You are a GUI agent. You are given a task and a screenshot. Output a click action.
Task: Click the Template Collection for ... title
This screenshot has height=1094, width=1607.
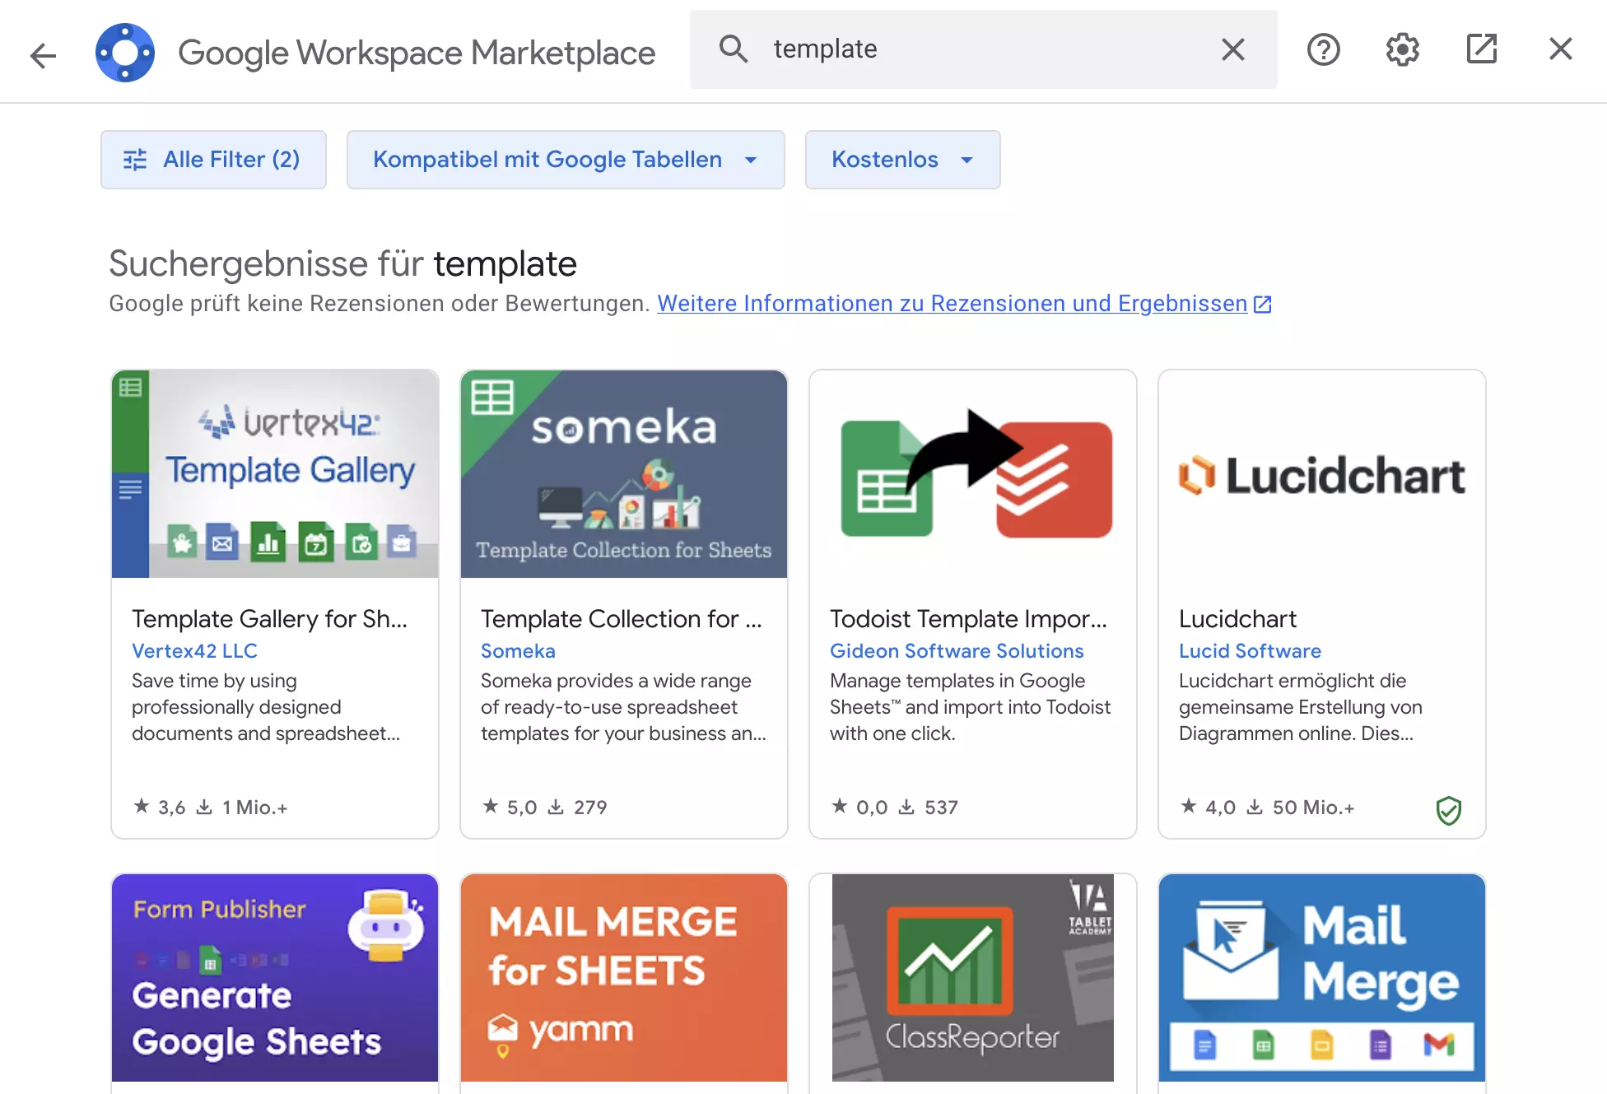(x=621, y=619)
